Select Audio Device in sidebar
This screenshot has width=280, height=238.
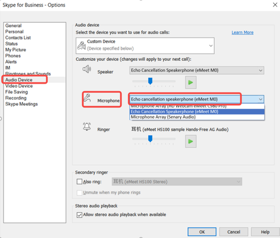click(19, 80)
